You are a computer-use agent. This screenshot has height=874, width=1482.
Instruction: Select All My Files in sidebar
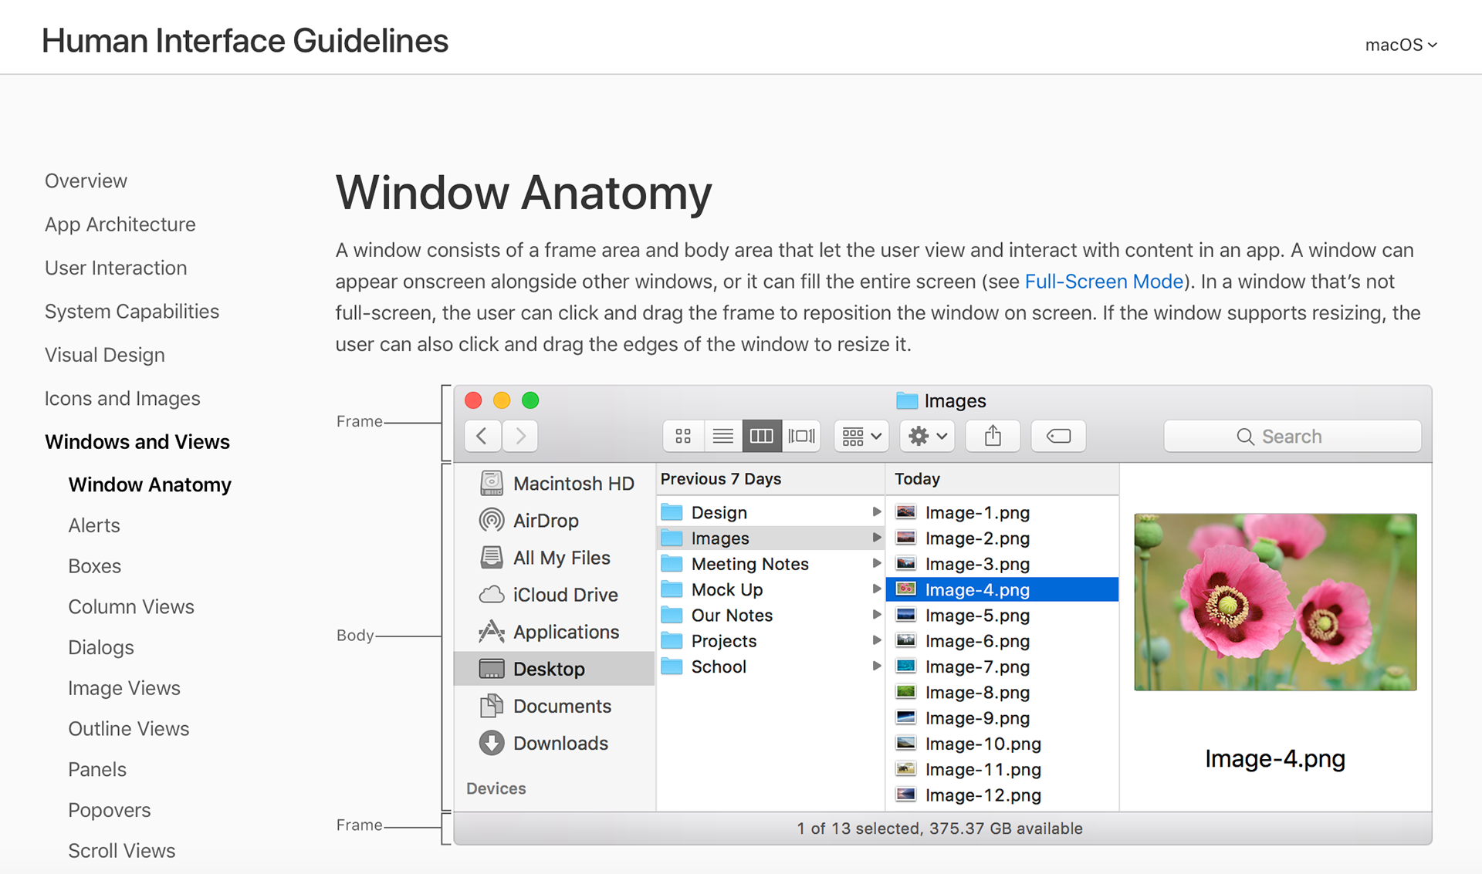pos(555,558)
